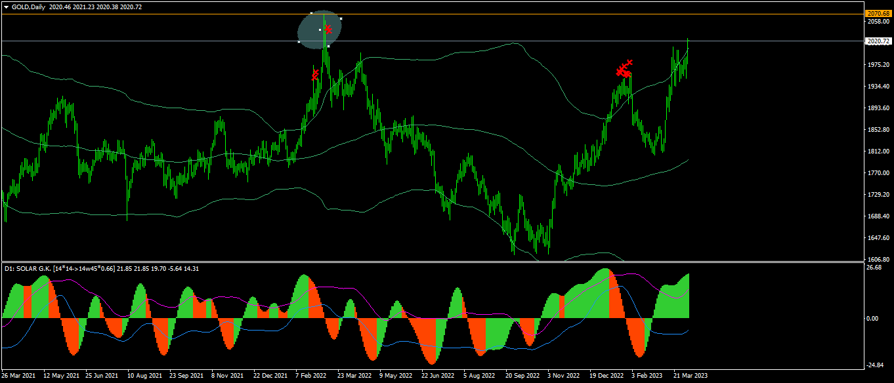Open the GOLD,Daily chart menu triangle

pos(6,7)
